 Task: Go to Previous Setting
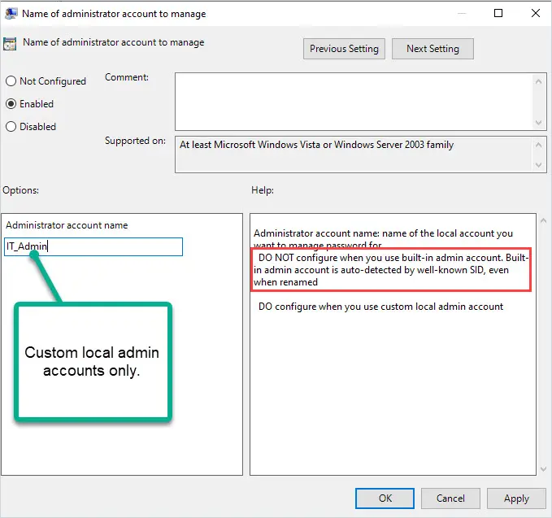click(x=344, y=49)
